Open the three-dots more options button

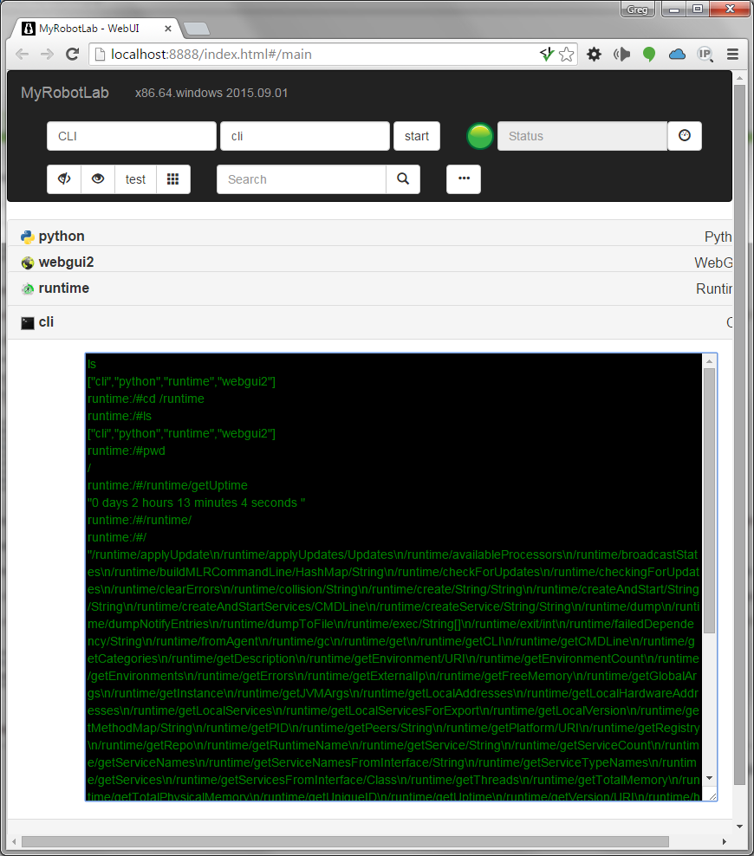pos(464,179)
